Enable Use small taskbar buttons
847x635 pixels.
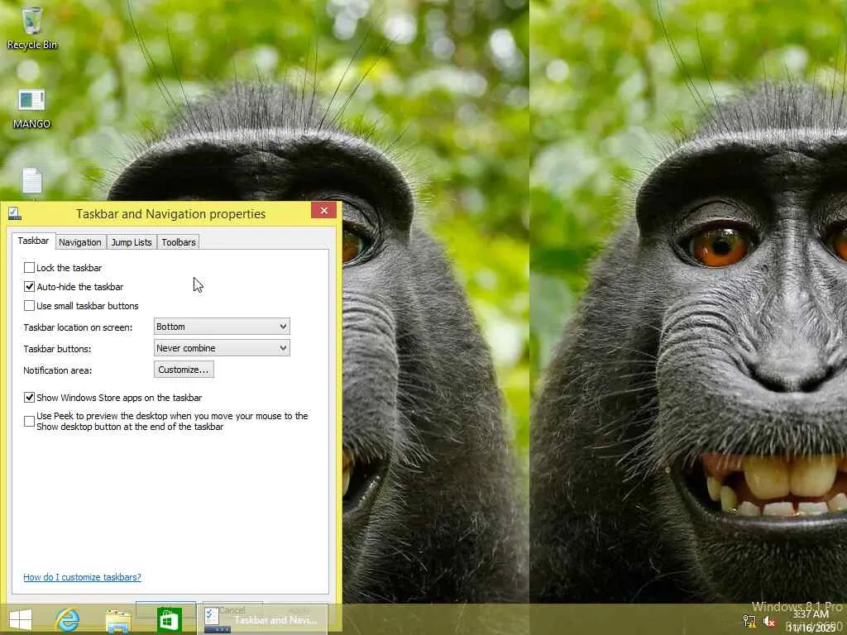(x=29, y=306)
